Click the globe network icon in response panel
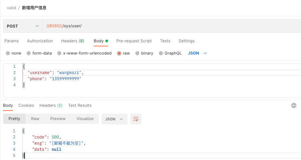This screenshot has height=160, width=301. coord(294,105)
